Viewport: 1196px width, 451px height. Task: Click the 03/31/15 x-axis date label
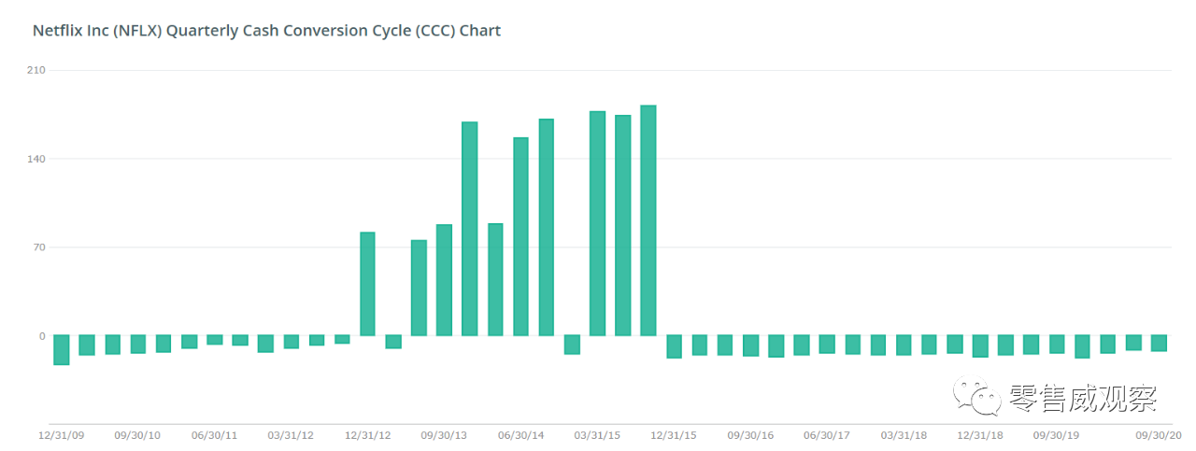pyautogui.click(x=597, y=435)
